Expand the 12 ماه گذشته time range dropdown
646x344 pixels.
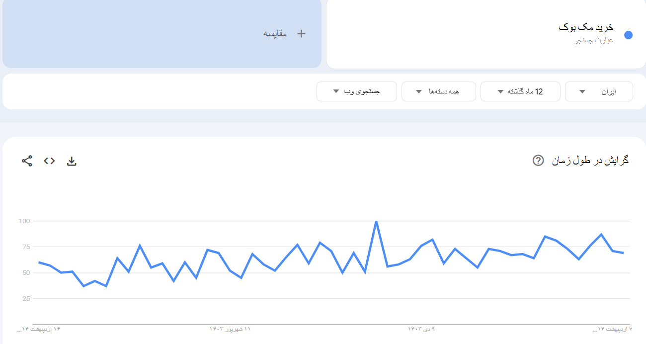tap(520, 91)
